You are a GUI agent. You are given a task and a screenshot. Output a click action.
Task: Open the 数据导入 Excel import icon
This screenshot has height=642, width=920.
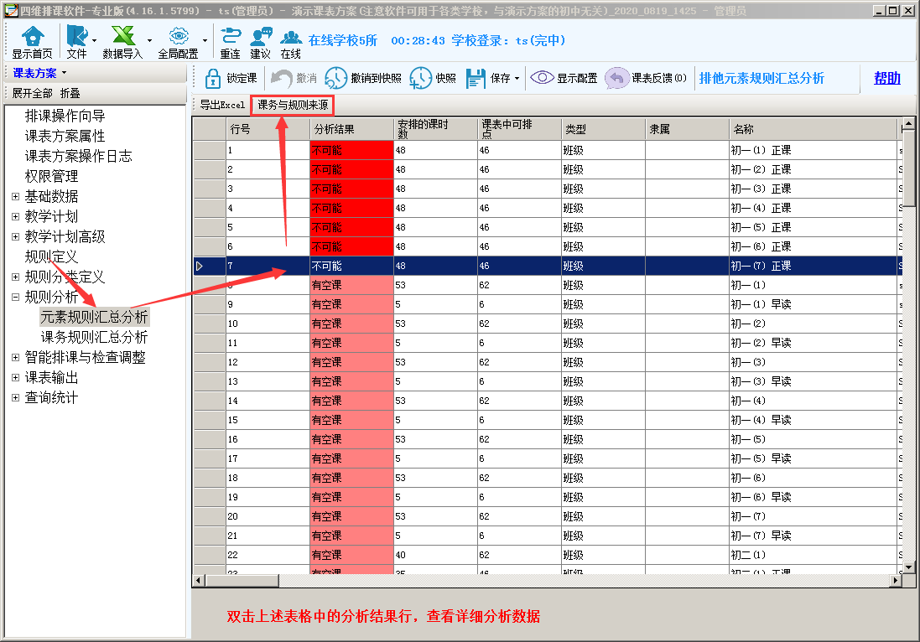(x=122, y=36)
